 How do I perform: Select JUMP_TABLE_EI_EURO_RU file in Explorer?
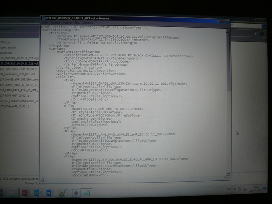[x=19, y=85]
